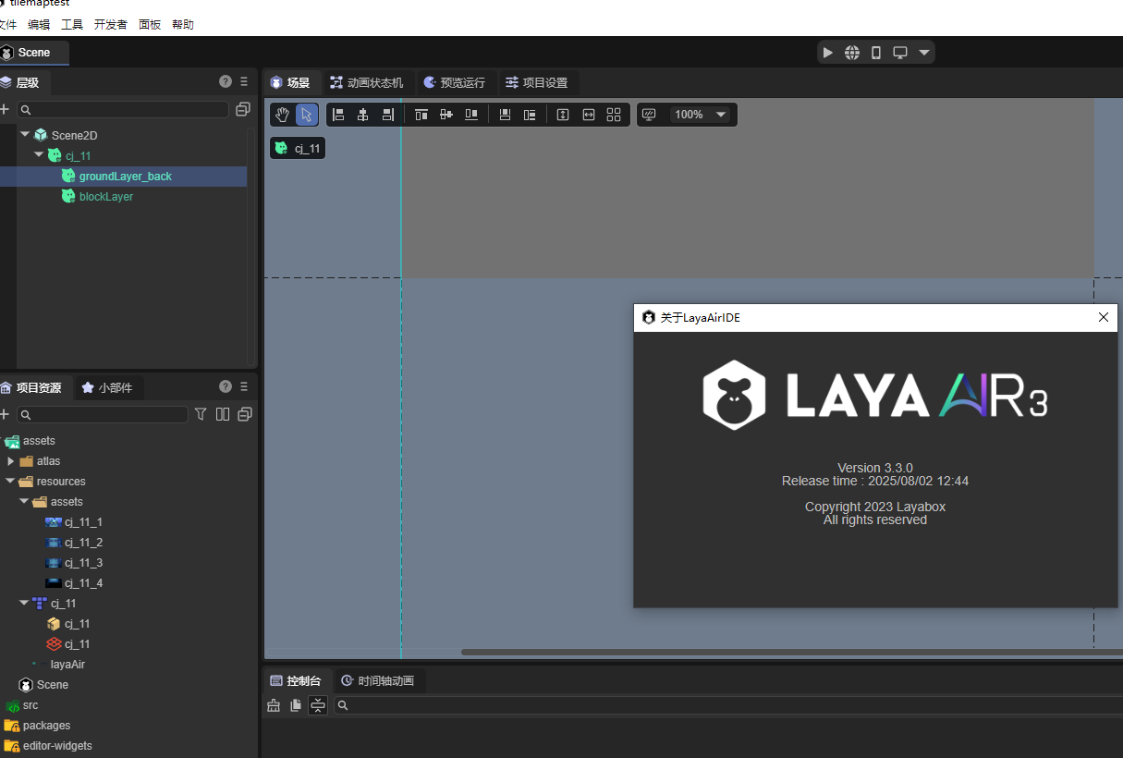Viewport: 1123px width, 758px height.
Task: Click the vertical spacing distribute icon
Action: click(563, 115)
